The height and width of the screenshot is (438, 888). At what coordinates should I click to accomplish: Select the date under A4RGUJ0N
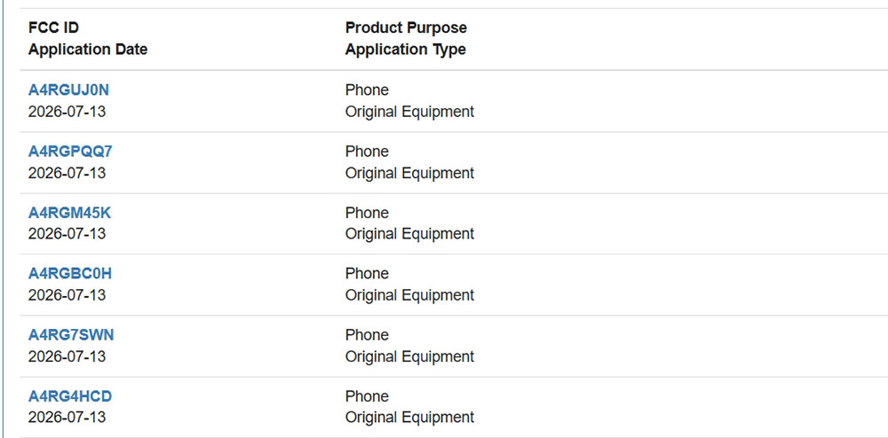[67, 112]
